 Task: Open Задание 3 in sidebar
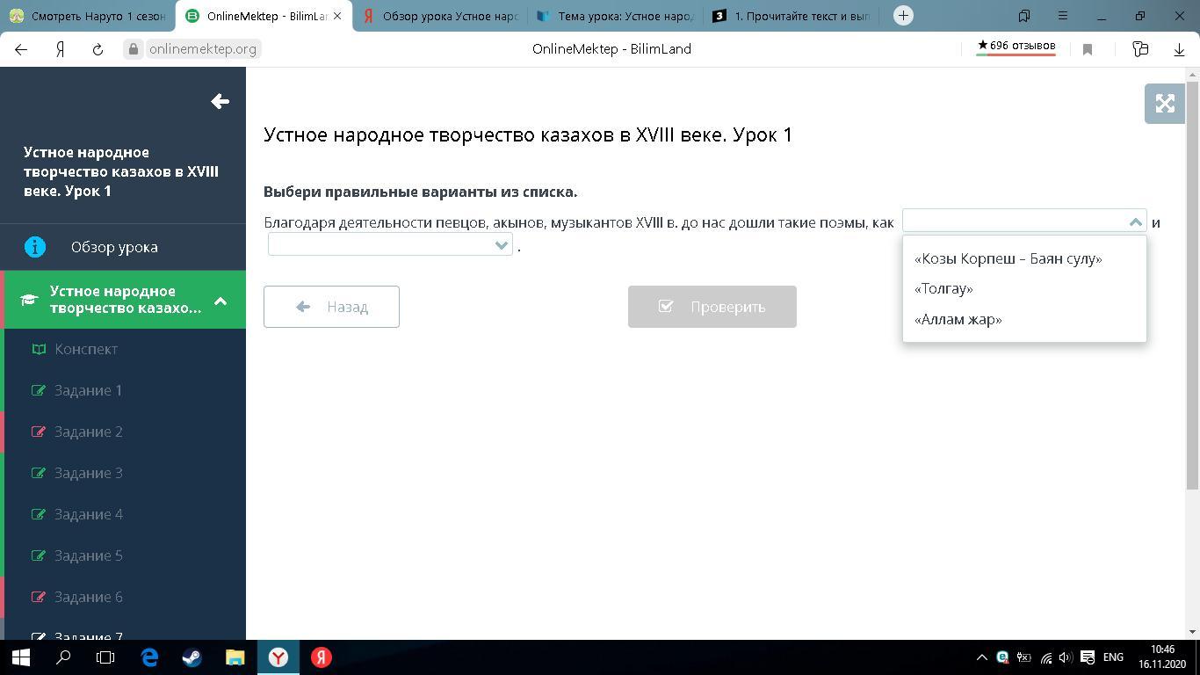(89, 473)
